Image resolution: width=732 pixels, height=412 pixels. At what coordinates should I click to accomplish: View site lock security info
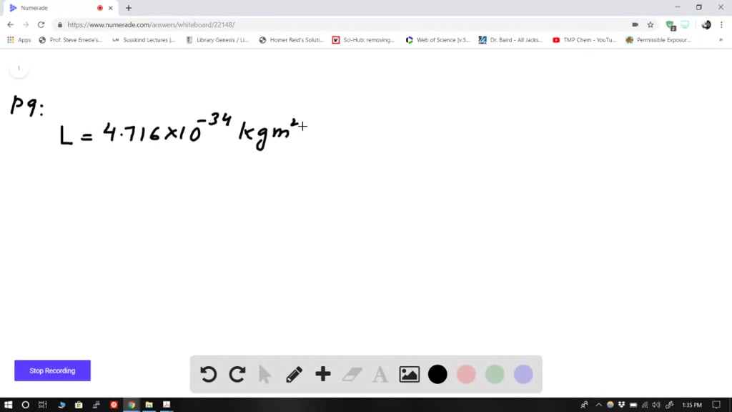coord(60,25)
